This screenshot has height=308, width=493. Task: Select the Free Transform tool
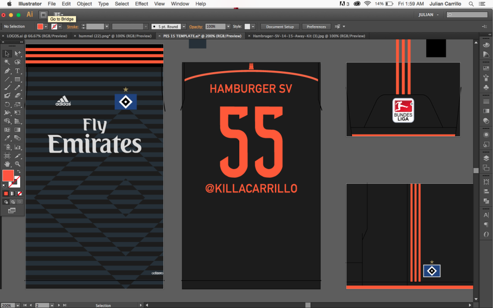pos(18,113)
